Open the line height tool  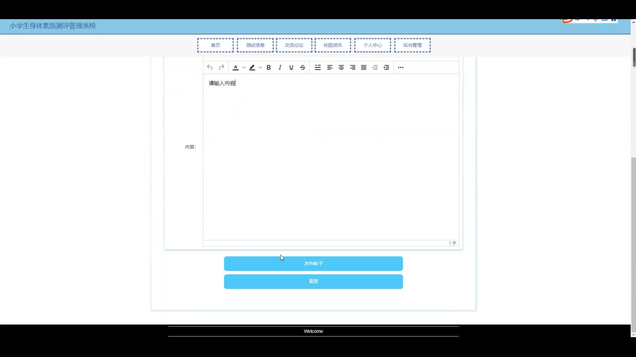[x=318, y=67]
